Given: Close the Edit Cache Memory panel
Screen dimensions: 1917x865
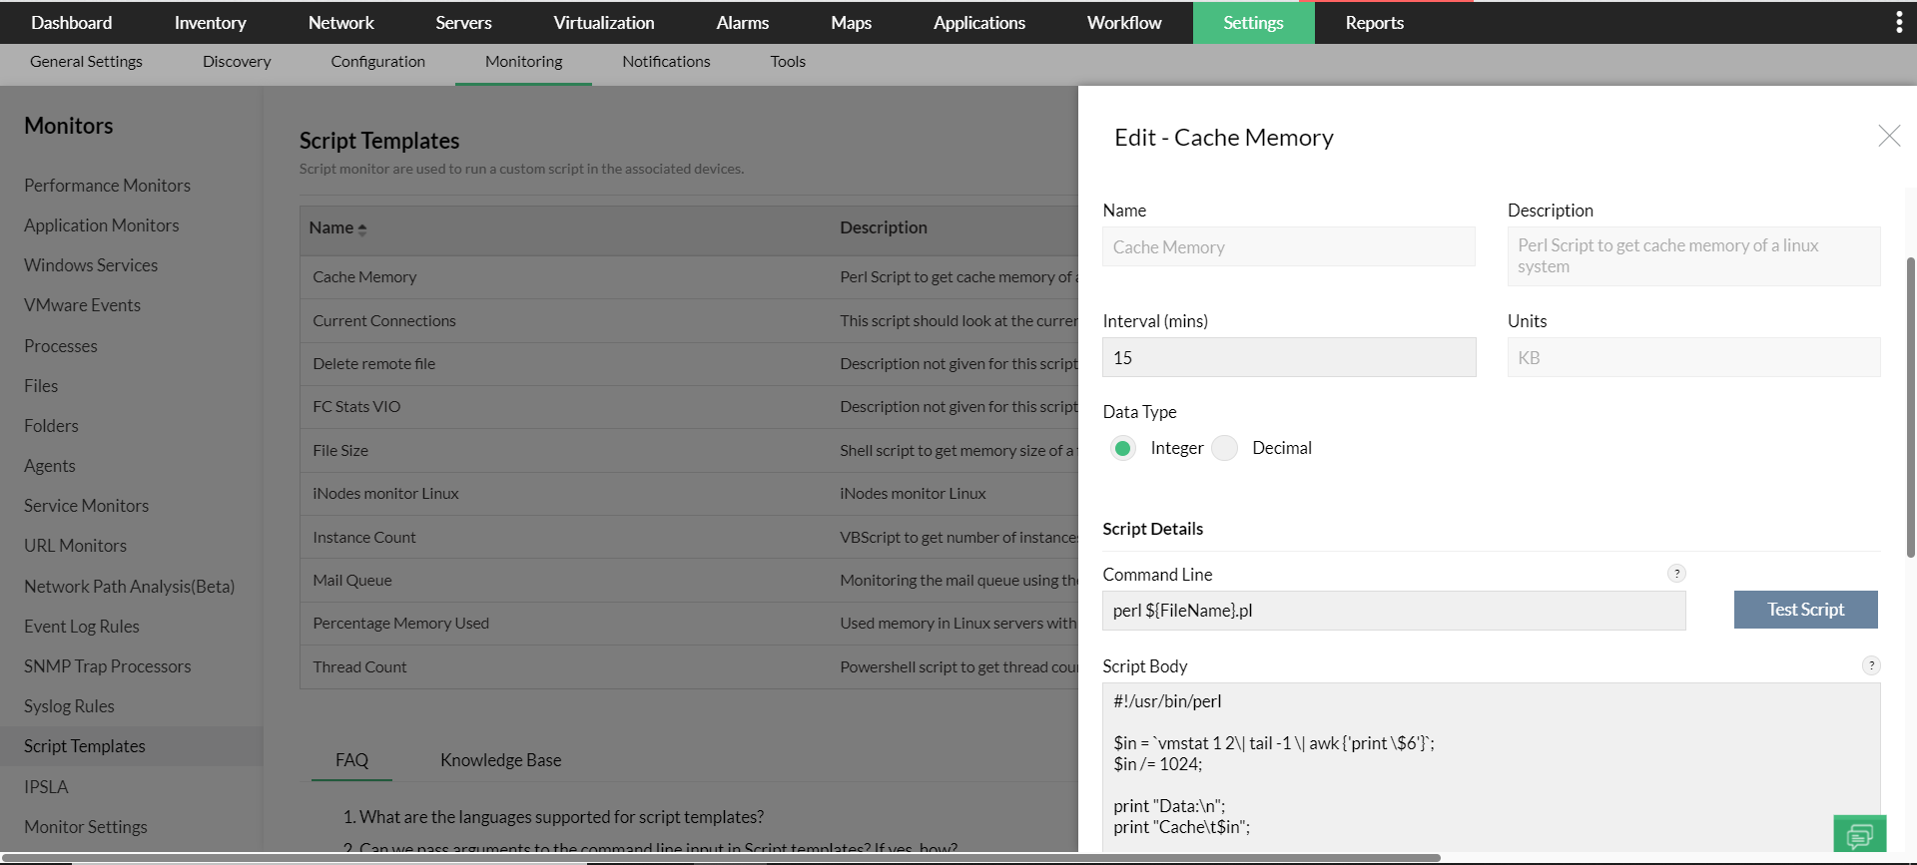Looking at the screenshot, I should [1888, 137].
